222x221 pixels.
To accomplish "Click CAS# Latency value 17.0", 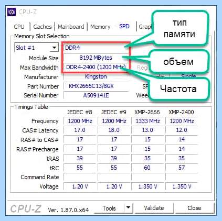I will click(x=80, y=130).
